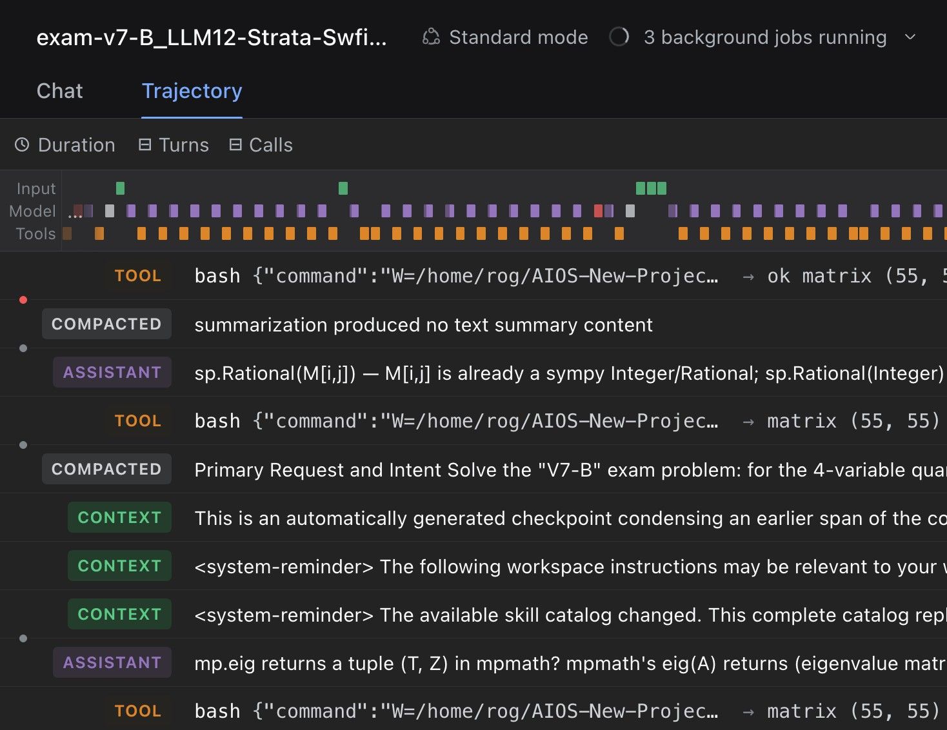Open the CONTEXT 'workspace instructions' system-reminder row

pos(473,566)
